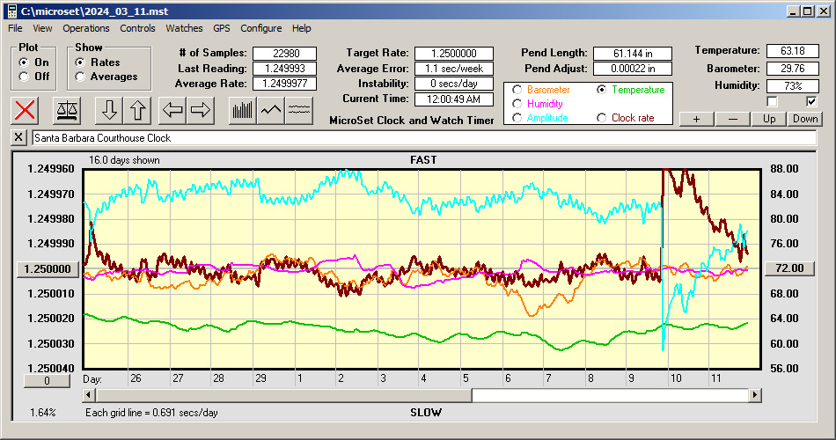
Task: Select the wavy lines plot style icon
Action: coord(299,110)
